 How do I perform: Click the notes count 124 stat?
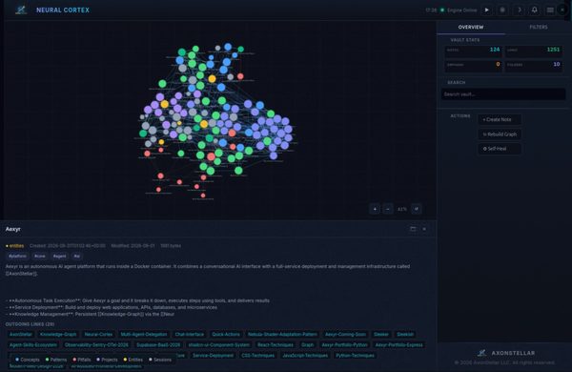coord(473,51)
